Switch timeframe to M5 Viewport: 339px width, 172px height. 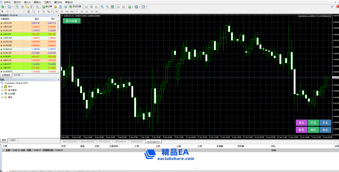pyautogui.click(x=62, y=11)
